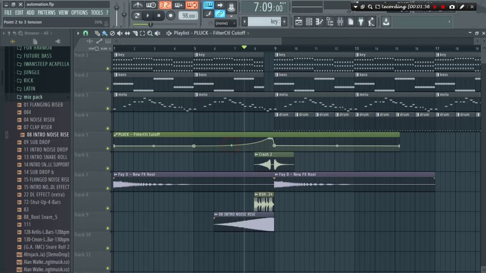Image resolution: width=486 pixels, height=273 pixels.
Task: Click the PLUCK - FilterCtl Cutoff automation clip header
Action: click(256, 135)
